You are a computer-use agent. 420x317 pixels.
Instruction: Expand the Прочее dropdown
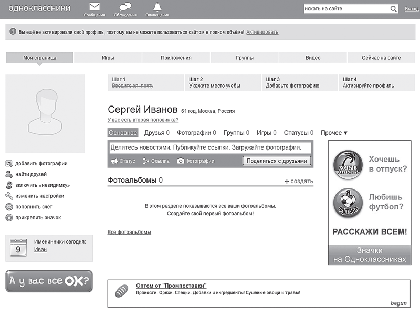pos(334,133)
